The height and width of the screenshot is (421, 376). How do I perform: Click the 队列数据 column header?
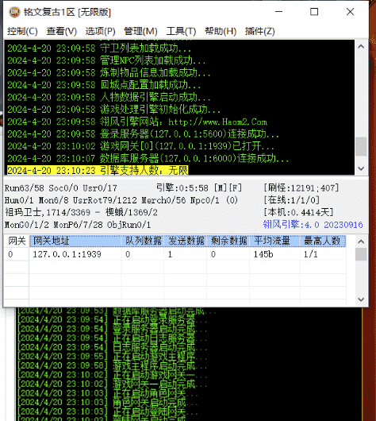tap(143, 241)
